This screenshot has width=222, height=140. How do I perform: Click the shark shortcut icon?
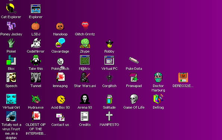click(11, 116)
